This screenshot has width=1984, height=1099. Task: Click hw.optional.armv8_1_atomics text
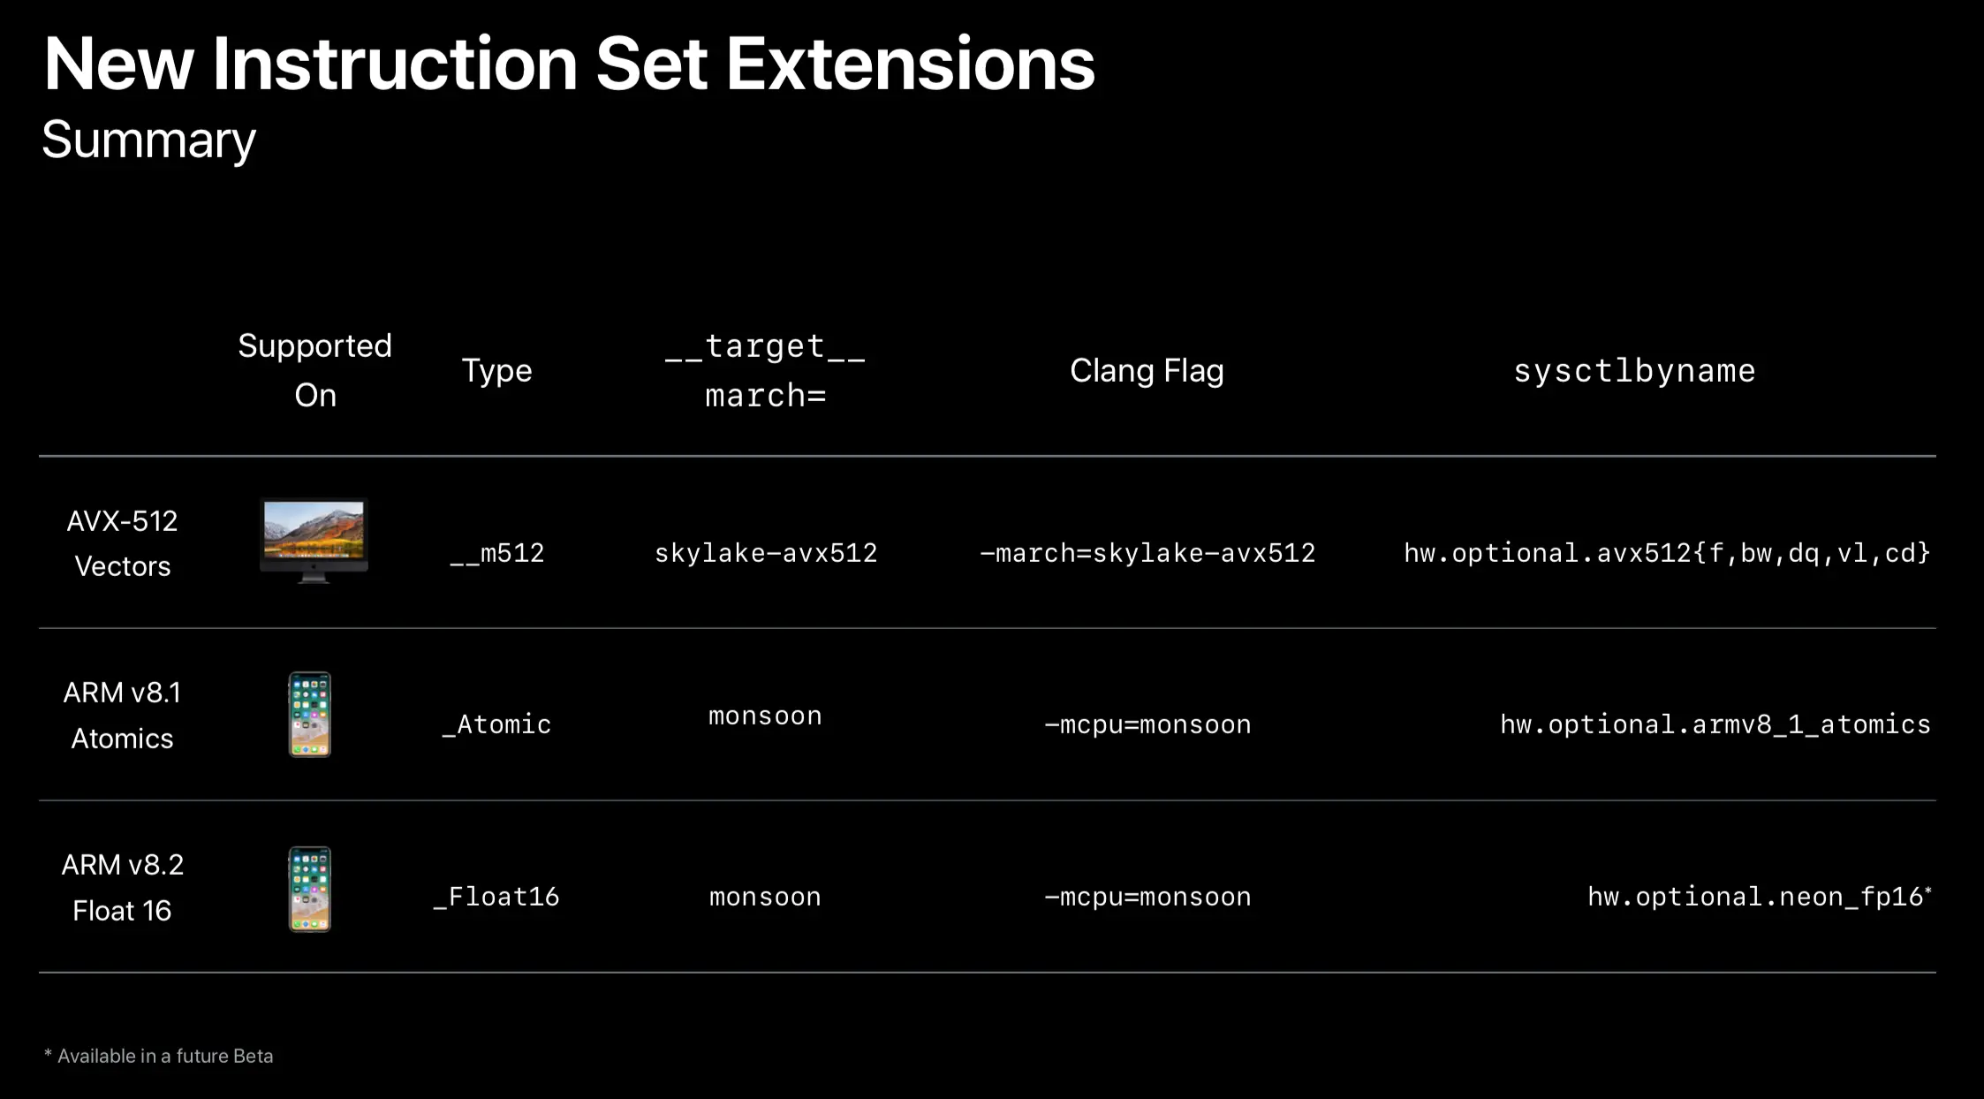pos(1715,725)
